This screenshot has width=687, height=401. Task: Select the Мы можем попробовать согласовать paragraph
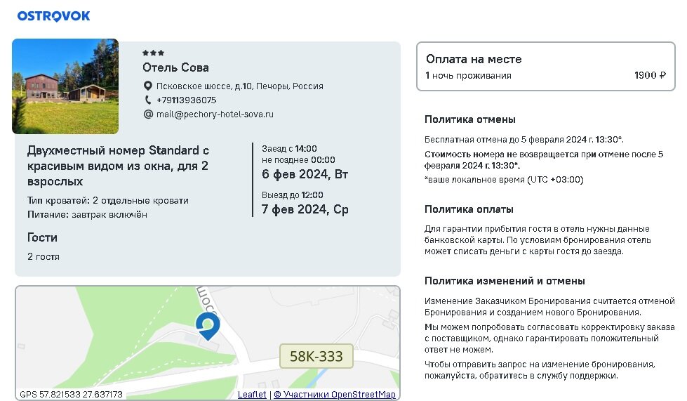pyautogui.click(x=549, y=338)
